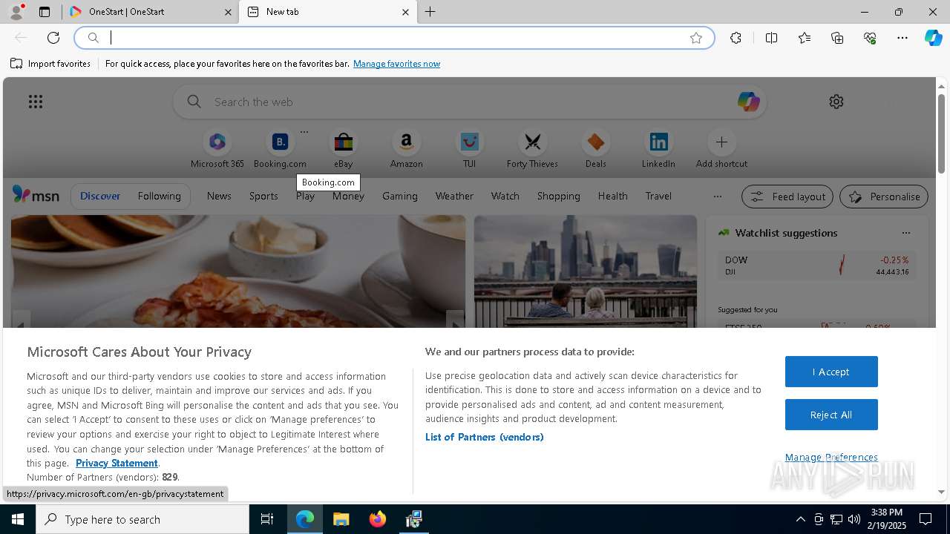The image size is (950, 534).
Task: Click Import favorites in favorites bar
Action: (50, 64)
